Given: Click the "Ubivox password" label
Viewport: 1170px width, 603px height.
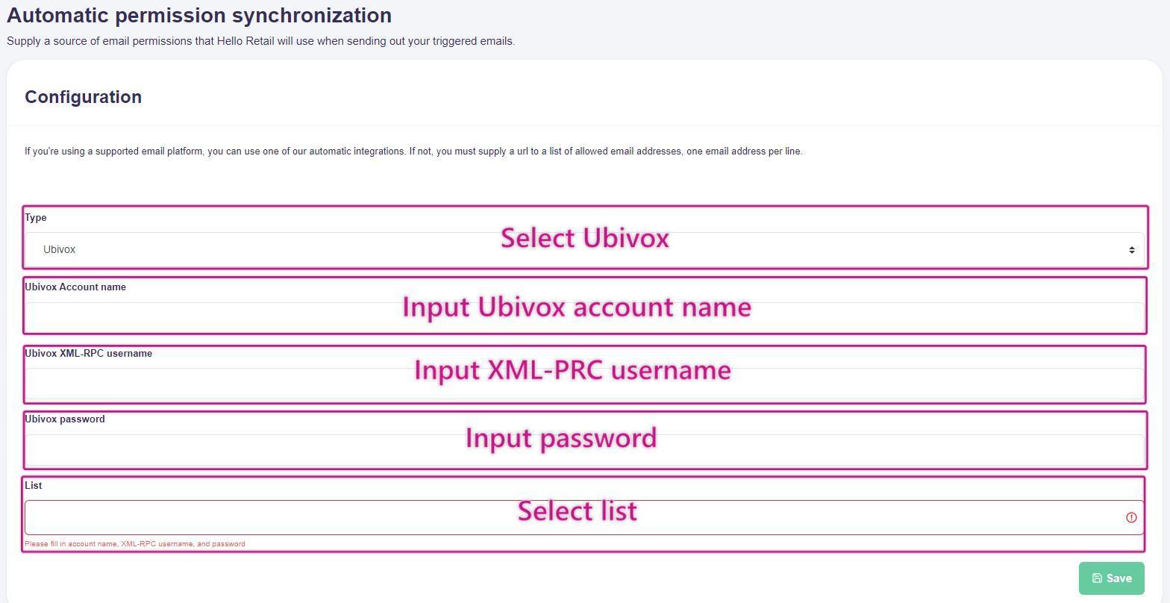Looking at the screenshot, I should point(65,419).
